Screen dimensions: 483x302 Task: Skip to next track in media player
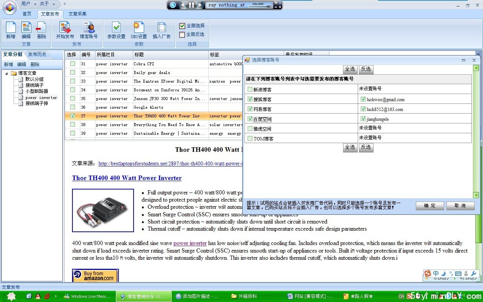pyautogui.click(x=200, y=5)
